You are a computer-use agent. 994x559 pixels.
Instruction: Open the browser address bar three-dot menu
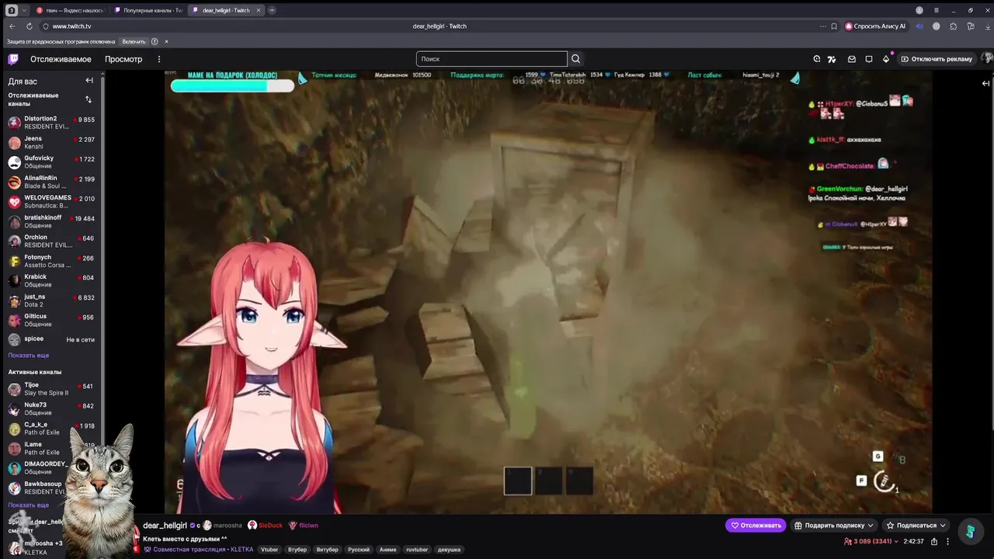(822, 26)
